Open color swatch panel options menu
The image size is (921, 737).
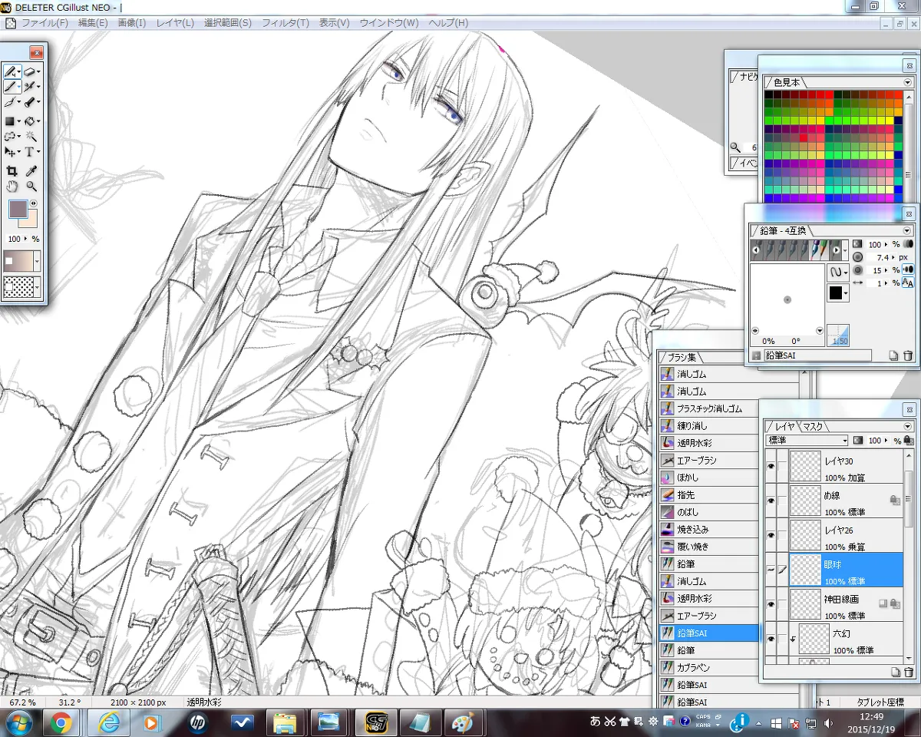tap(907, 82)
